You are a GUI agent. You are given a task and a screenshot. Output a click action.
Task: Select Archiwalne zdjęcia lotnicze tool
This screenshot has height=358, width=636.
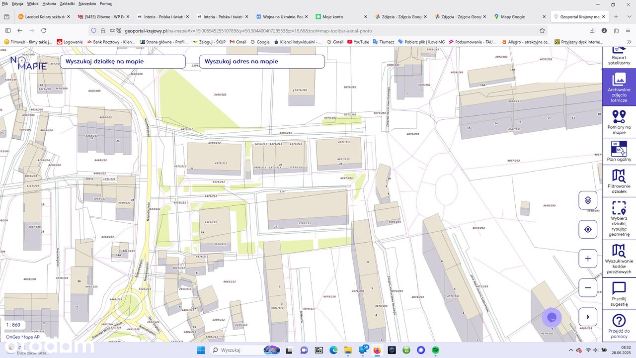pyautogui.click(x=619, y=87)
